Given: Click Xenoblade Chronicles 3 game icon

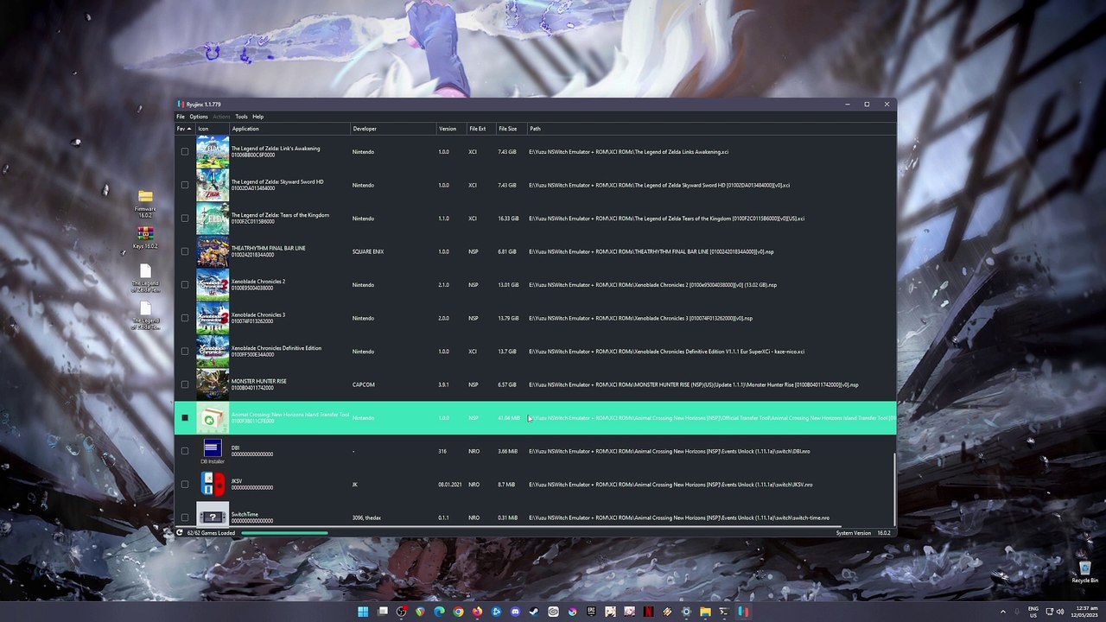Looking at the screenshot, I should pyautogui.click(x=213, y=318).
